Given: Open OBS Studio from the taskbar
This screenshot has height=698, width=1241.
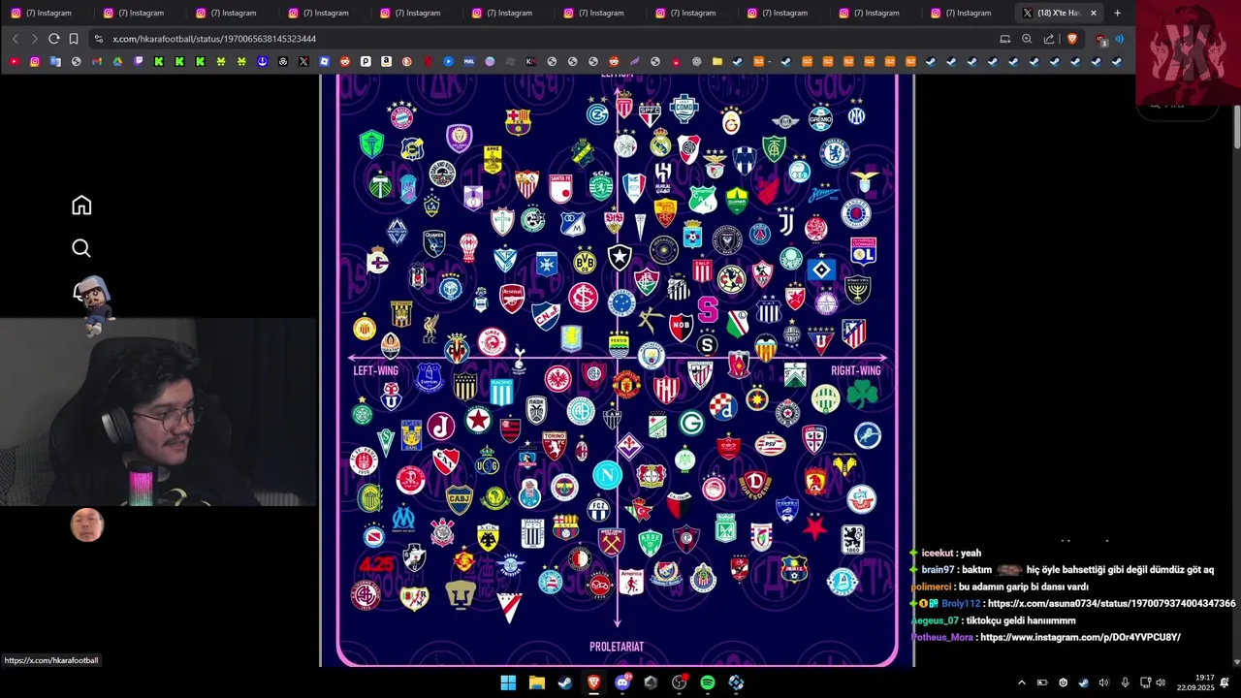Looking at the screenshot, I should [679, 682].
